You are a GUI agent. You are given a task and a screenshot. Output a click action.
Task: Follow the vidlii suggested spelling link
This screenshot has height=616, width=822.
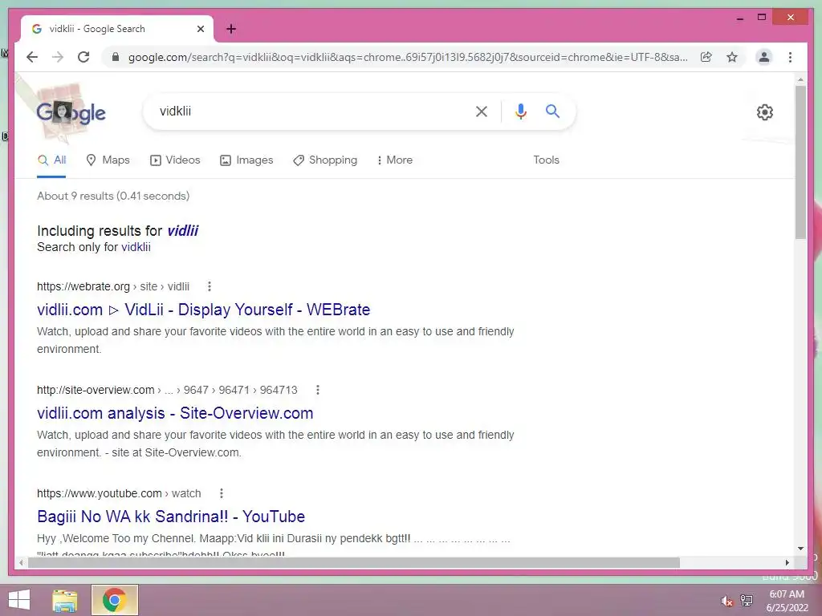182,231
